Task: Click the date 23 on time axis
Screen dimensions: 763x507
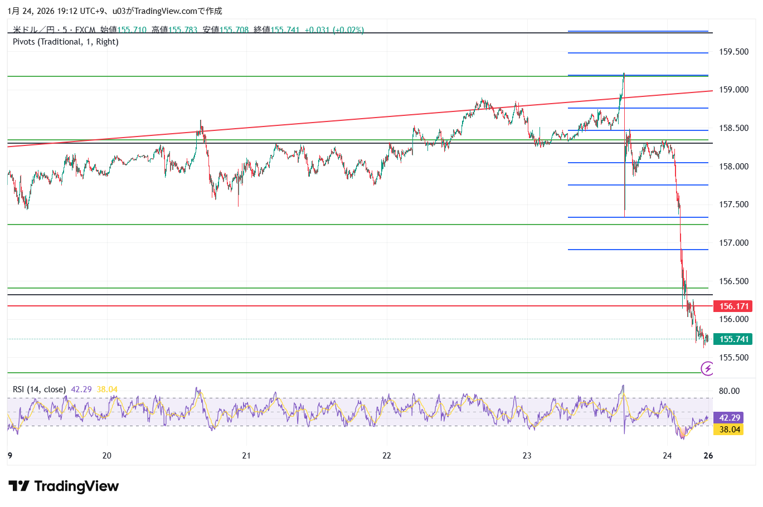Action: [x=527, y=456]
